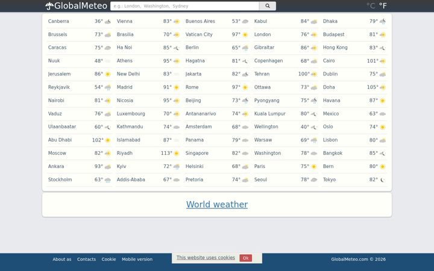
Task: Click the sun icon beside Bern
Action: point(383,166)
